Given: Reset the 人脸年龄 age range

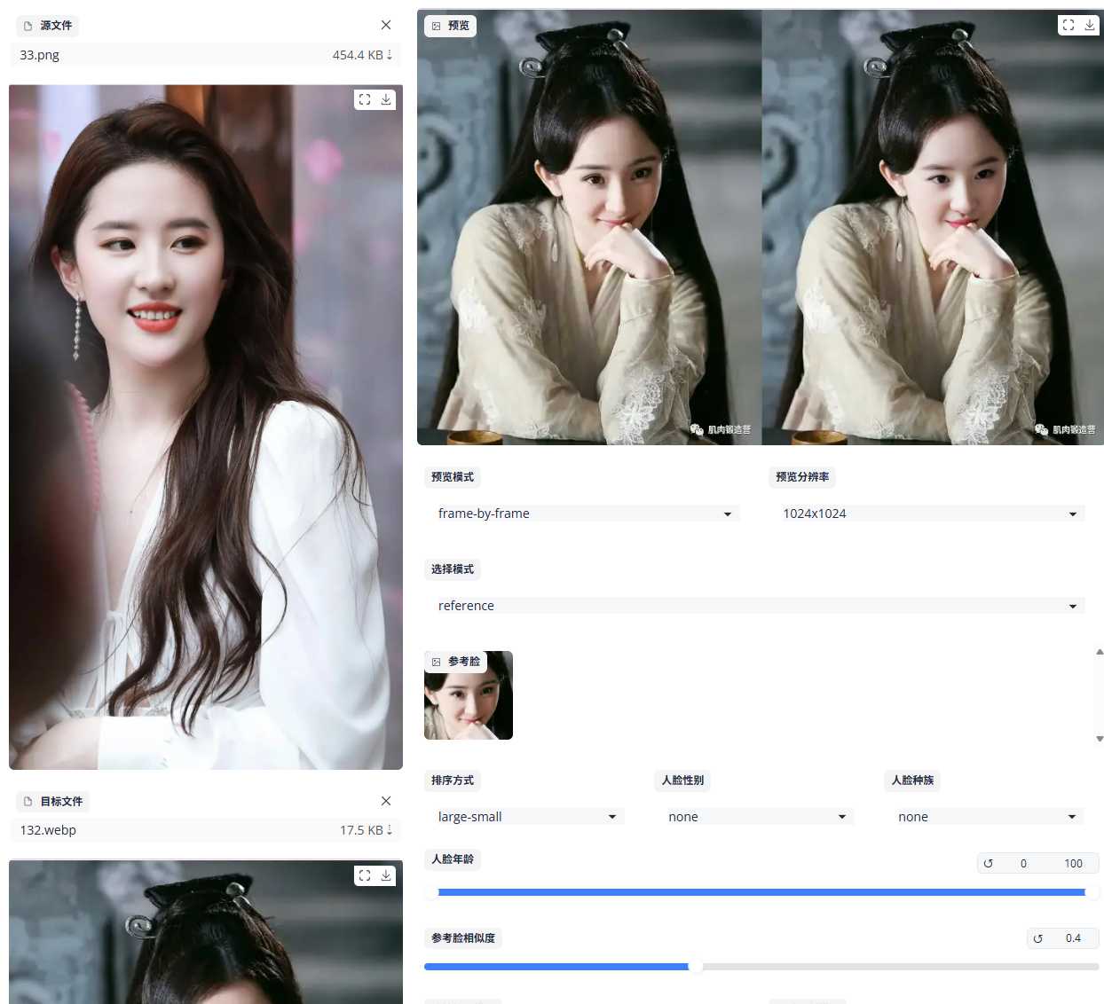Looking at the screenshot, I should (989, 863).
